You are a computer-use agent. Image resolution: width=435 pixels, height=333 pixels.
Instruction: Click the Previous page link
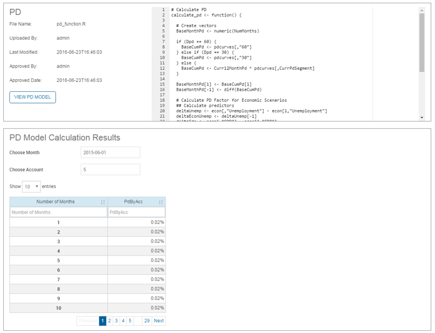tap(87, 321)
